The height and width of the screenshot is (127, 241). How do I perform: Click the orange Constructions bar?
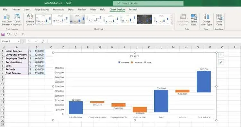tap(140, 109)
